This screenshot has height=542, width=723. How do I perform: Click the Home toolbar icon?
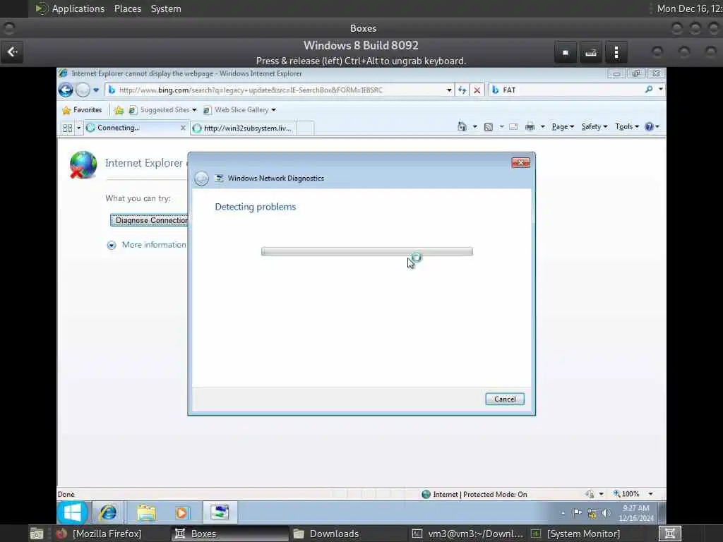click(x=462, y=126)
